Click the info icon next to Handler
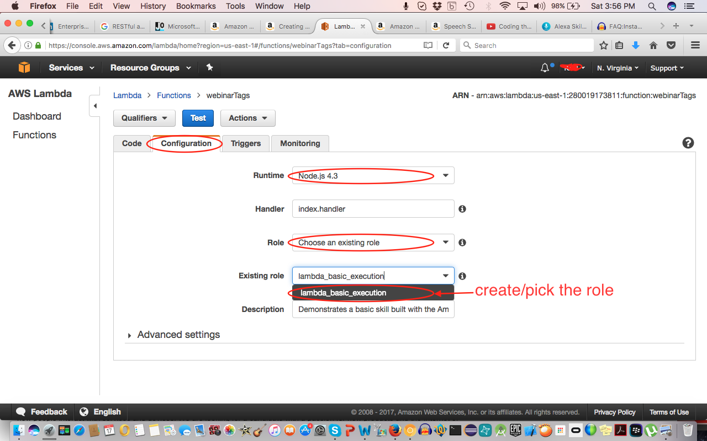 pyautogui.click(x=462, y=209)
